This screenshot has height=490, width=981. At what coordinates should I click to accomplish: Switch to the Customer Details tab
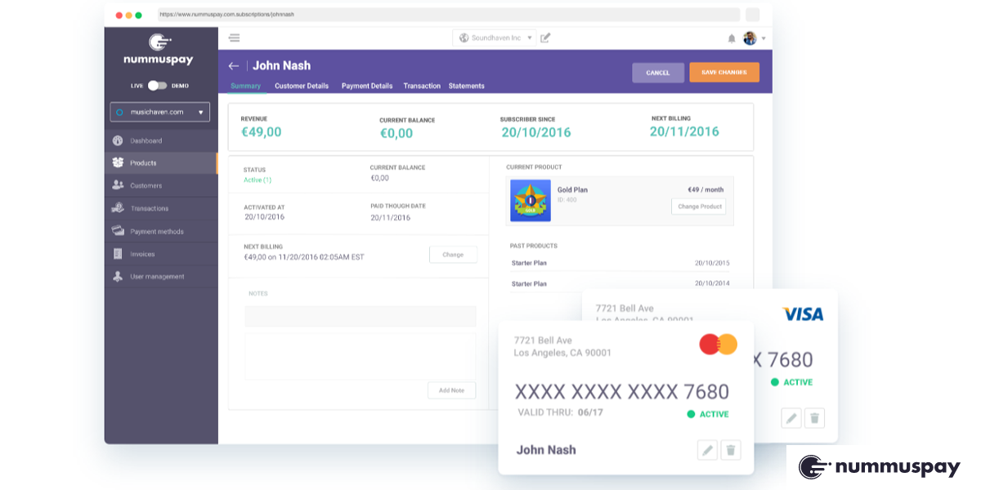[x=302, y=85]
